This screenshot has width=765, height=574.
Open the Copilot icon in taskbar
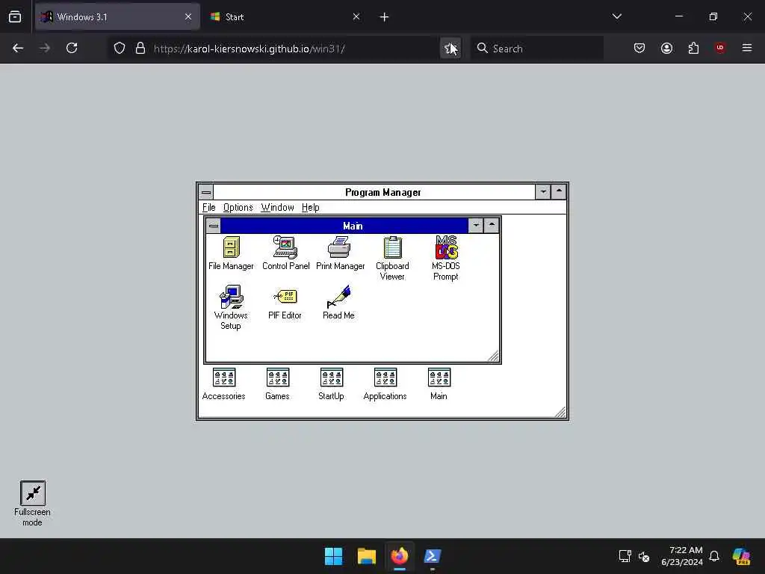tap(741, 556)
